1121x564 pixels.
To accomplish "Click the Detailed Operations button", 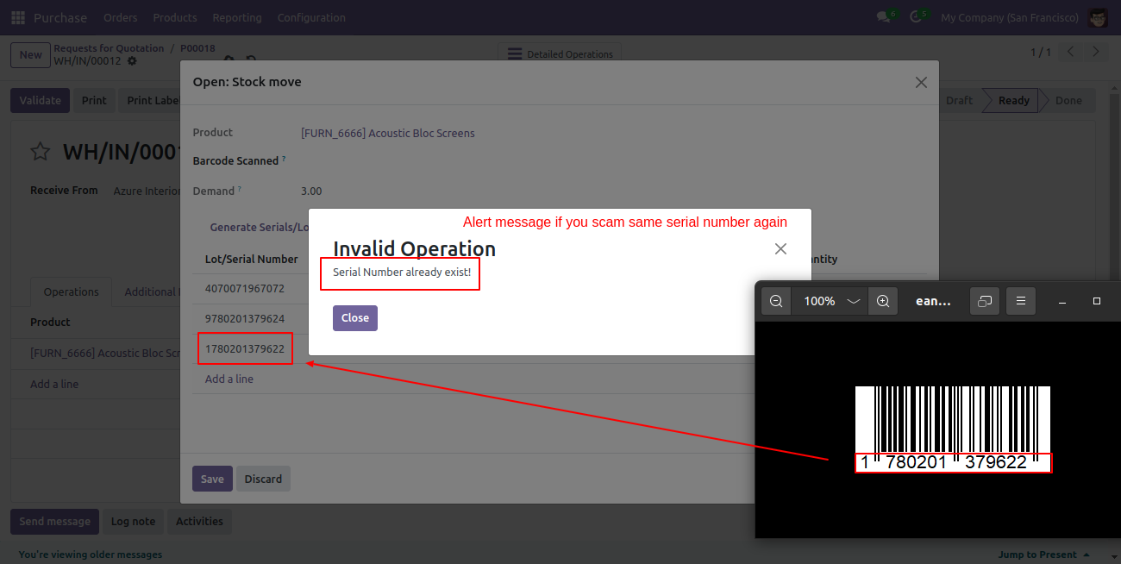I will [x=560, y=53].
